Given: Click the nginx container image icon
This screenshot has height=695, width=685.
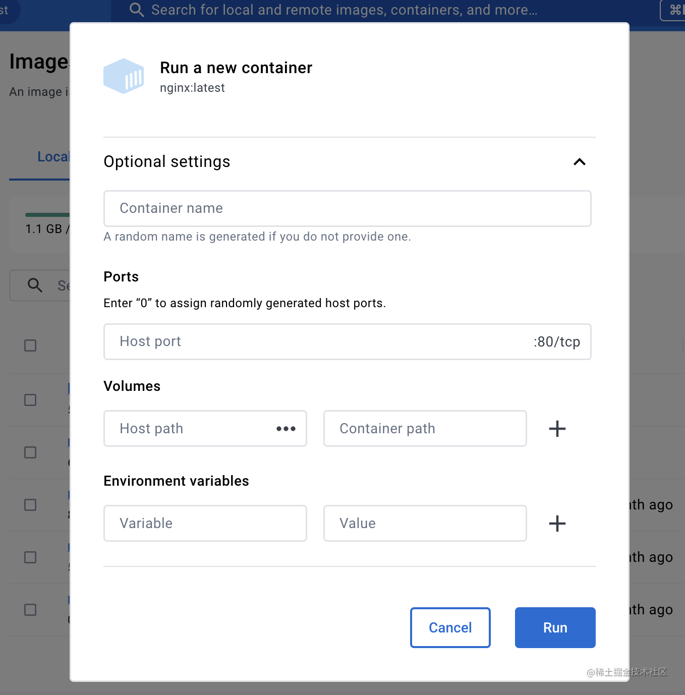Looking at the screenshot, I should (x=124, y=76).
